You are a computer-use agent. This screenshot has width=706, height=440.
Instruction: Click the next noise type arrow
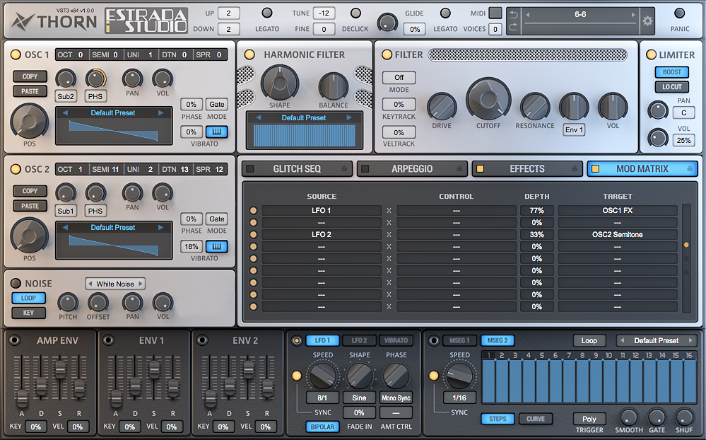pos(141,284)
